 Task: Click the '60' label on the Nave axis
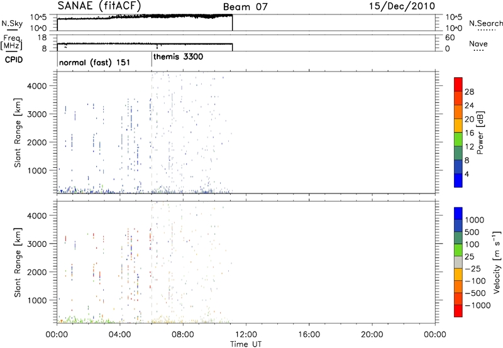pyautogui.click(x=450, y=38)
